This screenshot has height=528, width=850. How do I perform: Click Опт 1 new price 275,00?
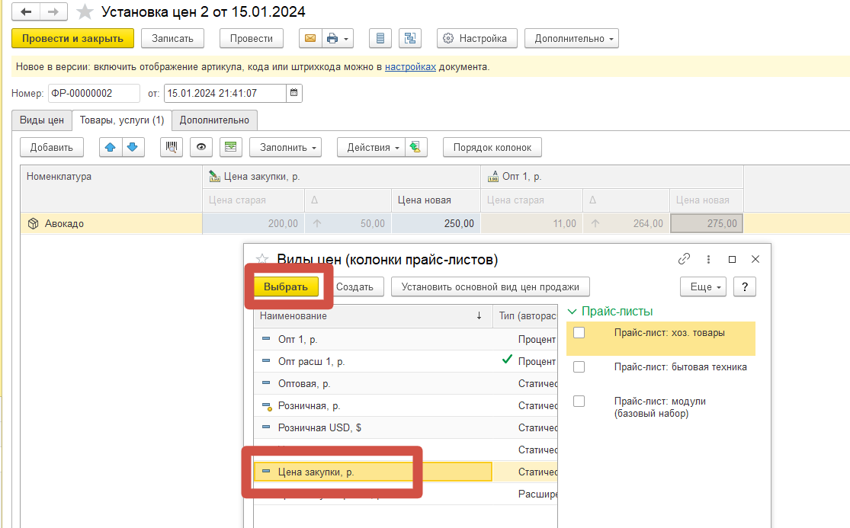tap(707, 224)
